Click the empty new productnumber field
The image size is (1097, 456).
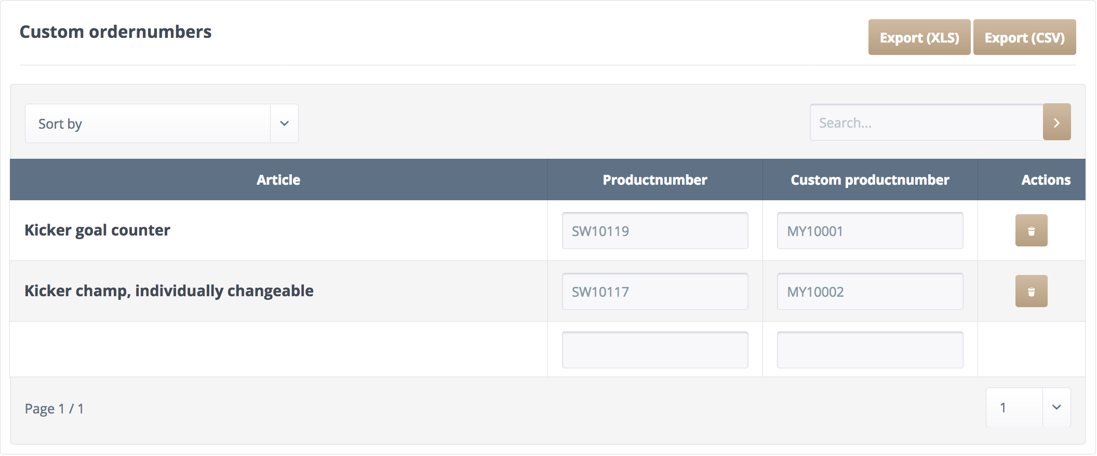[654, 350]
